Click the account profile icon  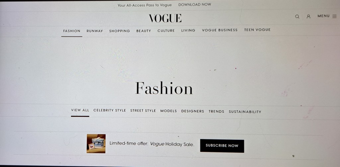pyautogui.click(x=308, y=16)
